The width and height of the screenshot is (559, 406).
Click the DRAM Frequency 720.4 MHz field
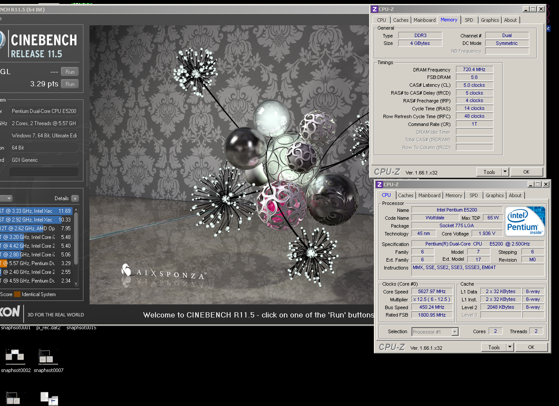point(474,69)
